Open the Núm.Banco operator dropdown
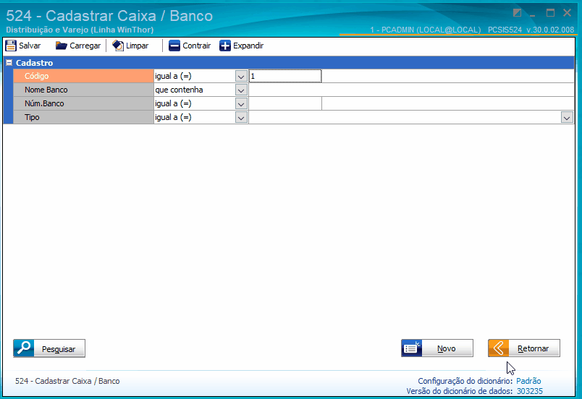Viewport: 582px width, 399px height. tap(241, 104)
